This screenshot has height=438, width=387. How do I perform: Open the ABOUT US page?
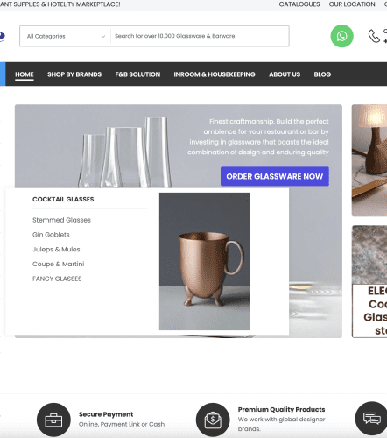[285, 74]
